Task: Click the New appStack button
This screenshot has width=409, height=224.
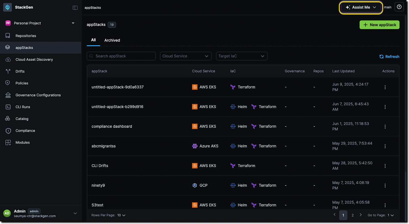Action: [x=379, y=25]
